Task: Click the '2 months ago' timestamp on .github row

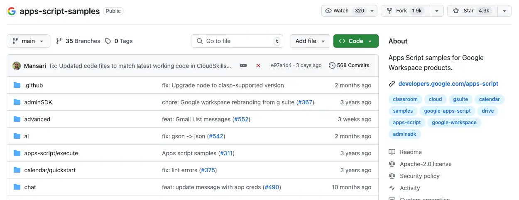Action: pyautogui.click(x=353, y=85)
